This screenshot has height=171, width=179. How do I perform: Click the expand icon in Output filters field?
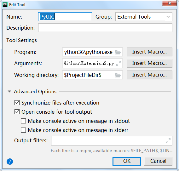point(168,141)
